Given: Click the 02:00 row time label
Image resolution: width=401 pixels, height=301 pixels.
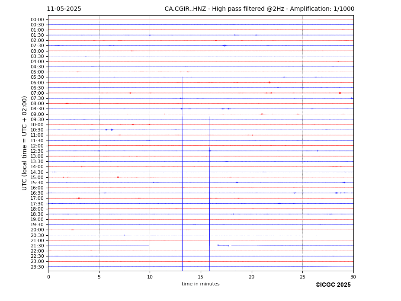Looking at the screenshot, I should point(37,41).
